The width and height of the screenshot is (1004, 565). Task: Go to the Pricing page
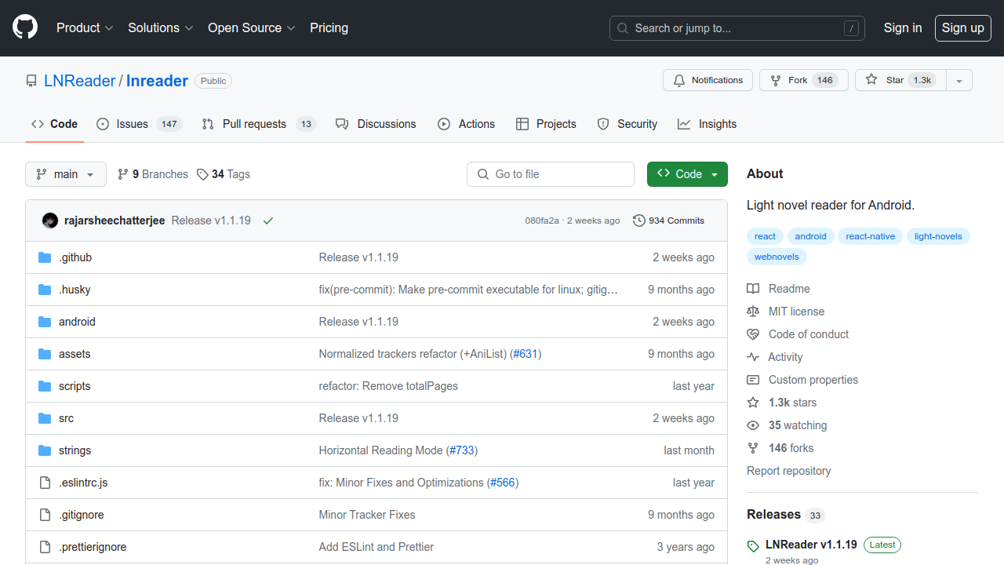pyautogui.click(x=329, y=28)
